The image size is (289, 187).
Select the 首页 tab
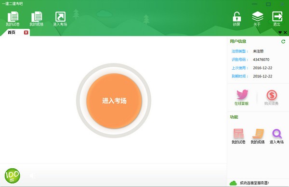(12, 32)
